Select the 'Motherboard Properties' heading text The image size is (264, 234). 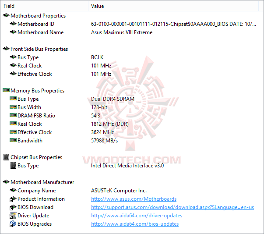[x=38, y=16]
